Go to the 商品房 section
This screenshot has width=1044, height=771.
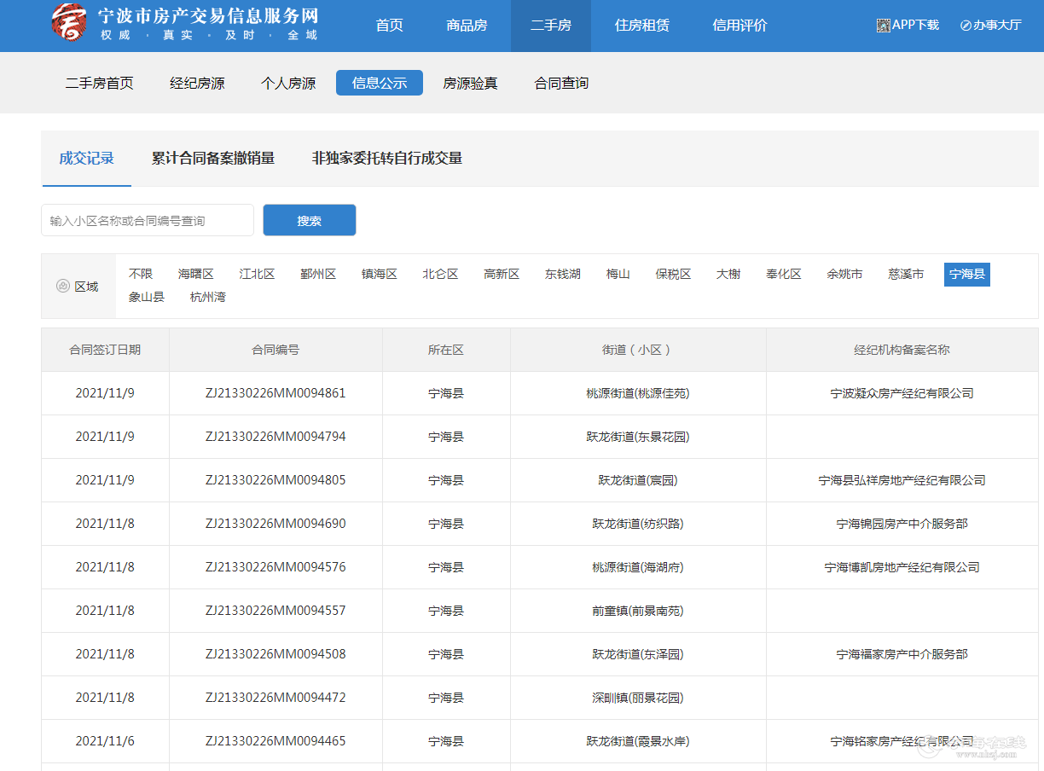pyautogui.click(x=467, y=26)
